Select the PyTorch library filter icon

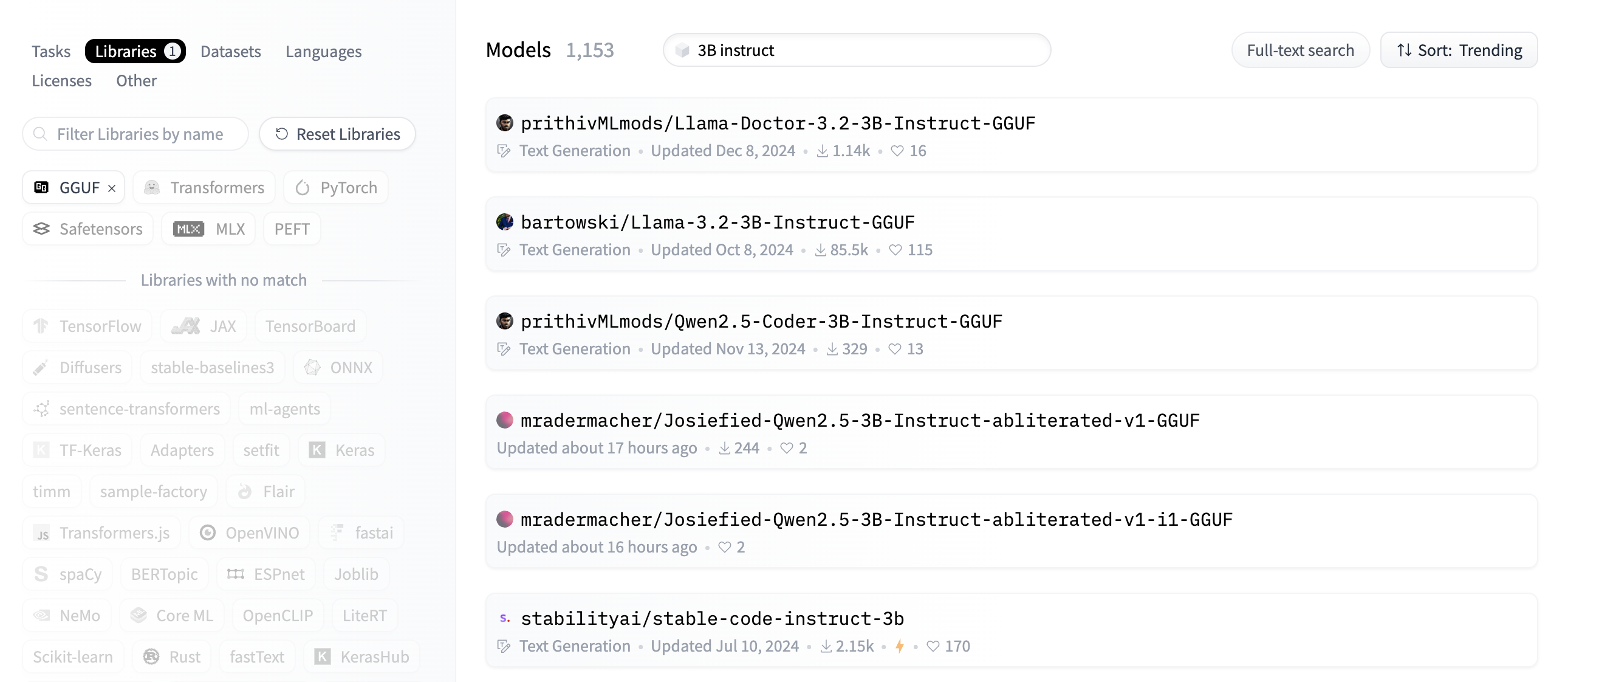click(x=304, y=187)
